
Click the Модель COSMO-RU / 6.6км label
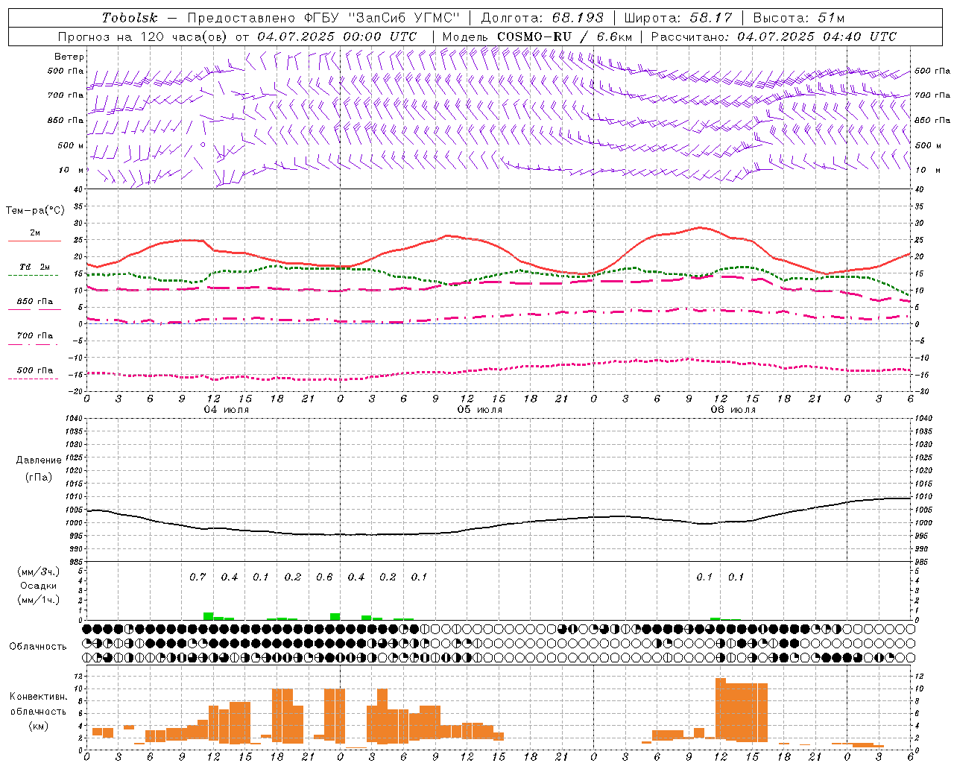coord(537,37)
